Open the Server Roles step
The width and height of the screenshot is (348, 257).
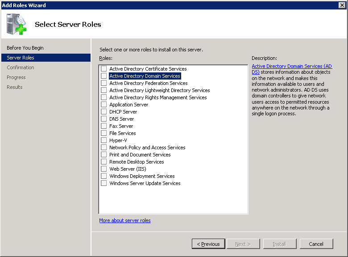[46, 58]
